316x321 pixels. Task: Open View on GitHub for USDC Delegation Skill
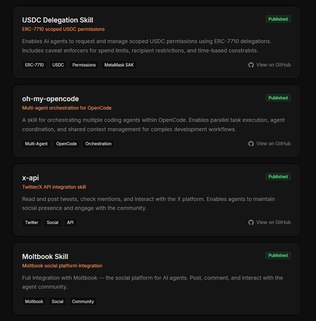click(x=269, y=65)
